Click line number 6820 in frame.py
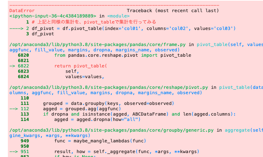 [x=23, y=55]
